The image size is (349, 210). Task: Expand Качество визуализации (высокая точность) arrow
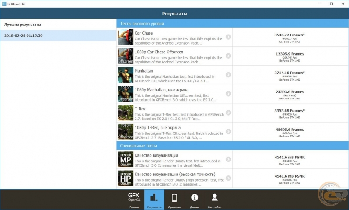point(228,178)
